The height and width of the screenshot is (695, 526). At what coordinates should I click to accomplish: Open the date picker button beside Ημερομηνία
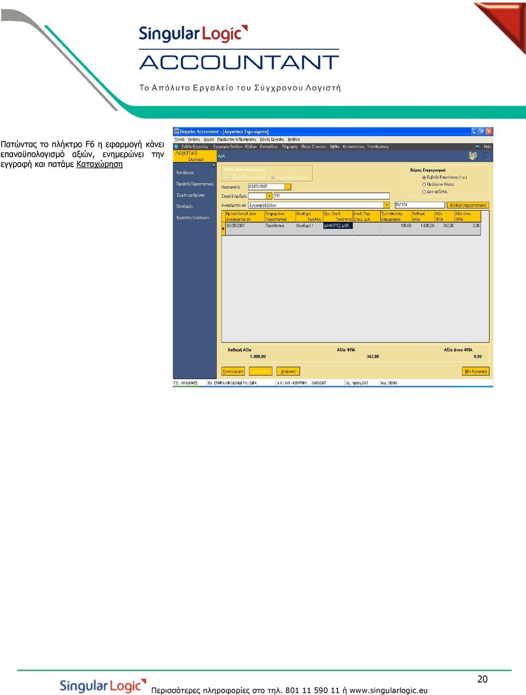(x=288, y=187)
